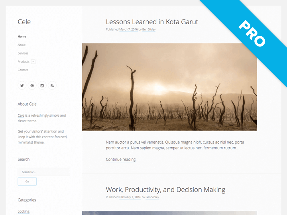Select the cooking category link
The image size is (287, 215).
(24, 211)
